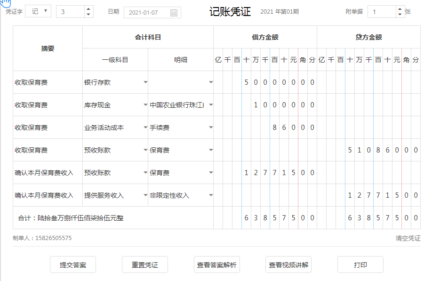
Task: Open the 非限定性收入 detail dropdown
Action: [211, 195]
